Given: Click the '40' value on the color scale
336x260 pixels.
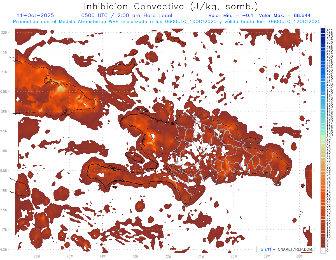Looking at the screenshot, I should [329, 194].
